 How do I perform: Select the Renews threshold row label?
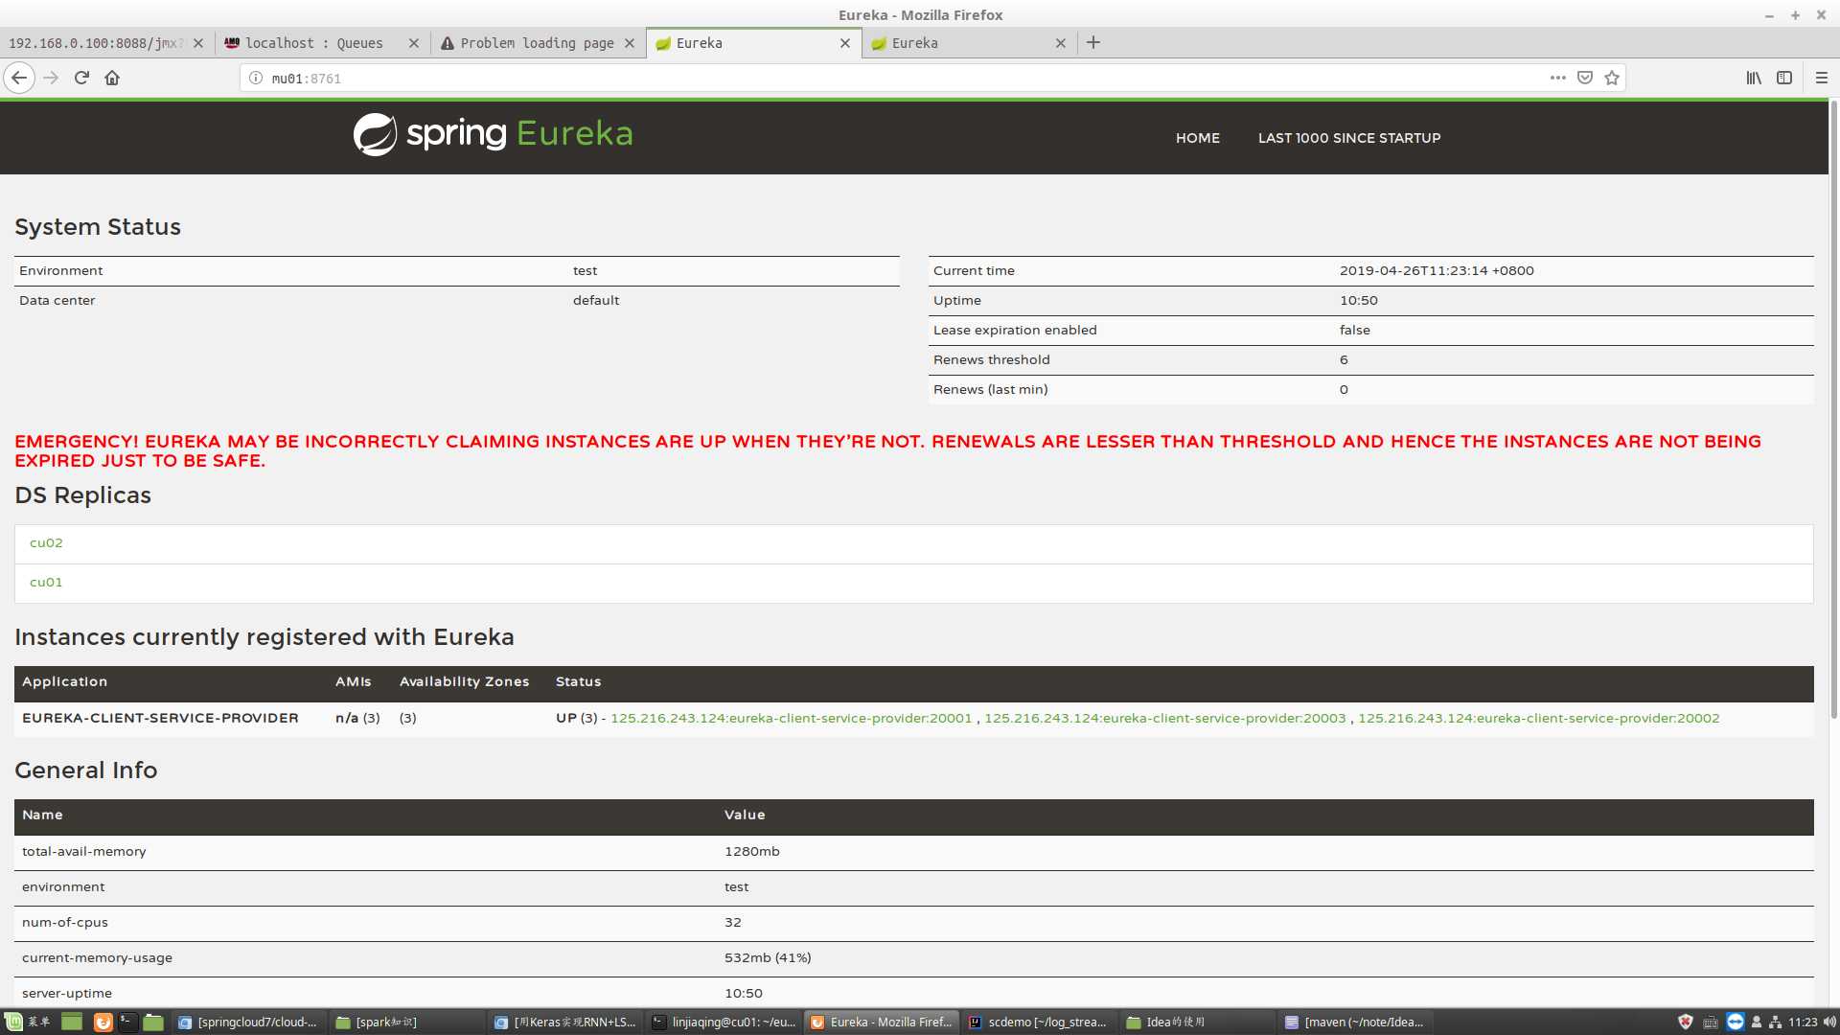click(x=992, y=359)
